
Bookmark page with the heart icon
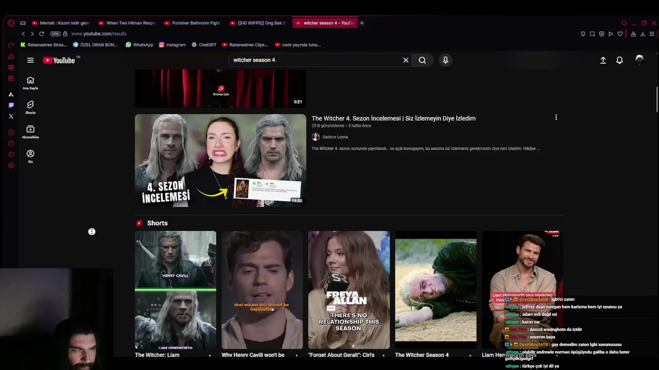point(620,34)
